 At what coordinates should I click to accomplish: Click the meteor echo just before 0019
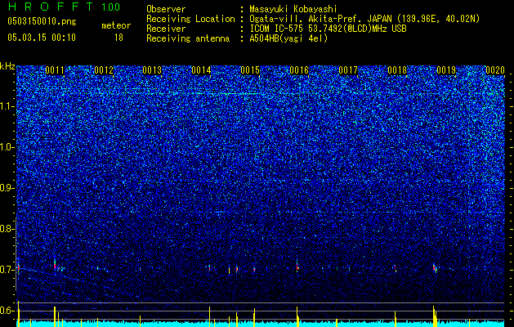coord(435,267)
